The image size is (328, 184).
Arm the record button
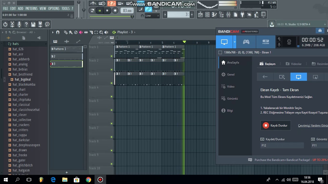tap(115, 10)
